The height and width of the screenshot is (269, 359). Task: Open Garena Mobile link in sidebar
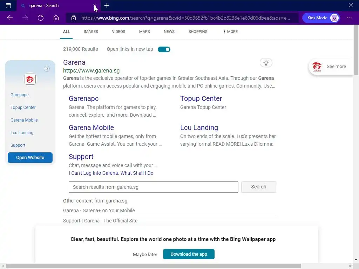click(24, 120)
